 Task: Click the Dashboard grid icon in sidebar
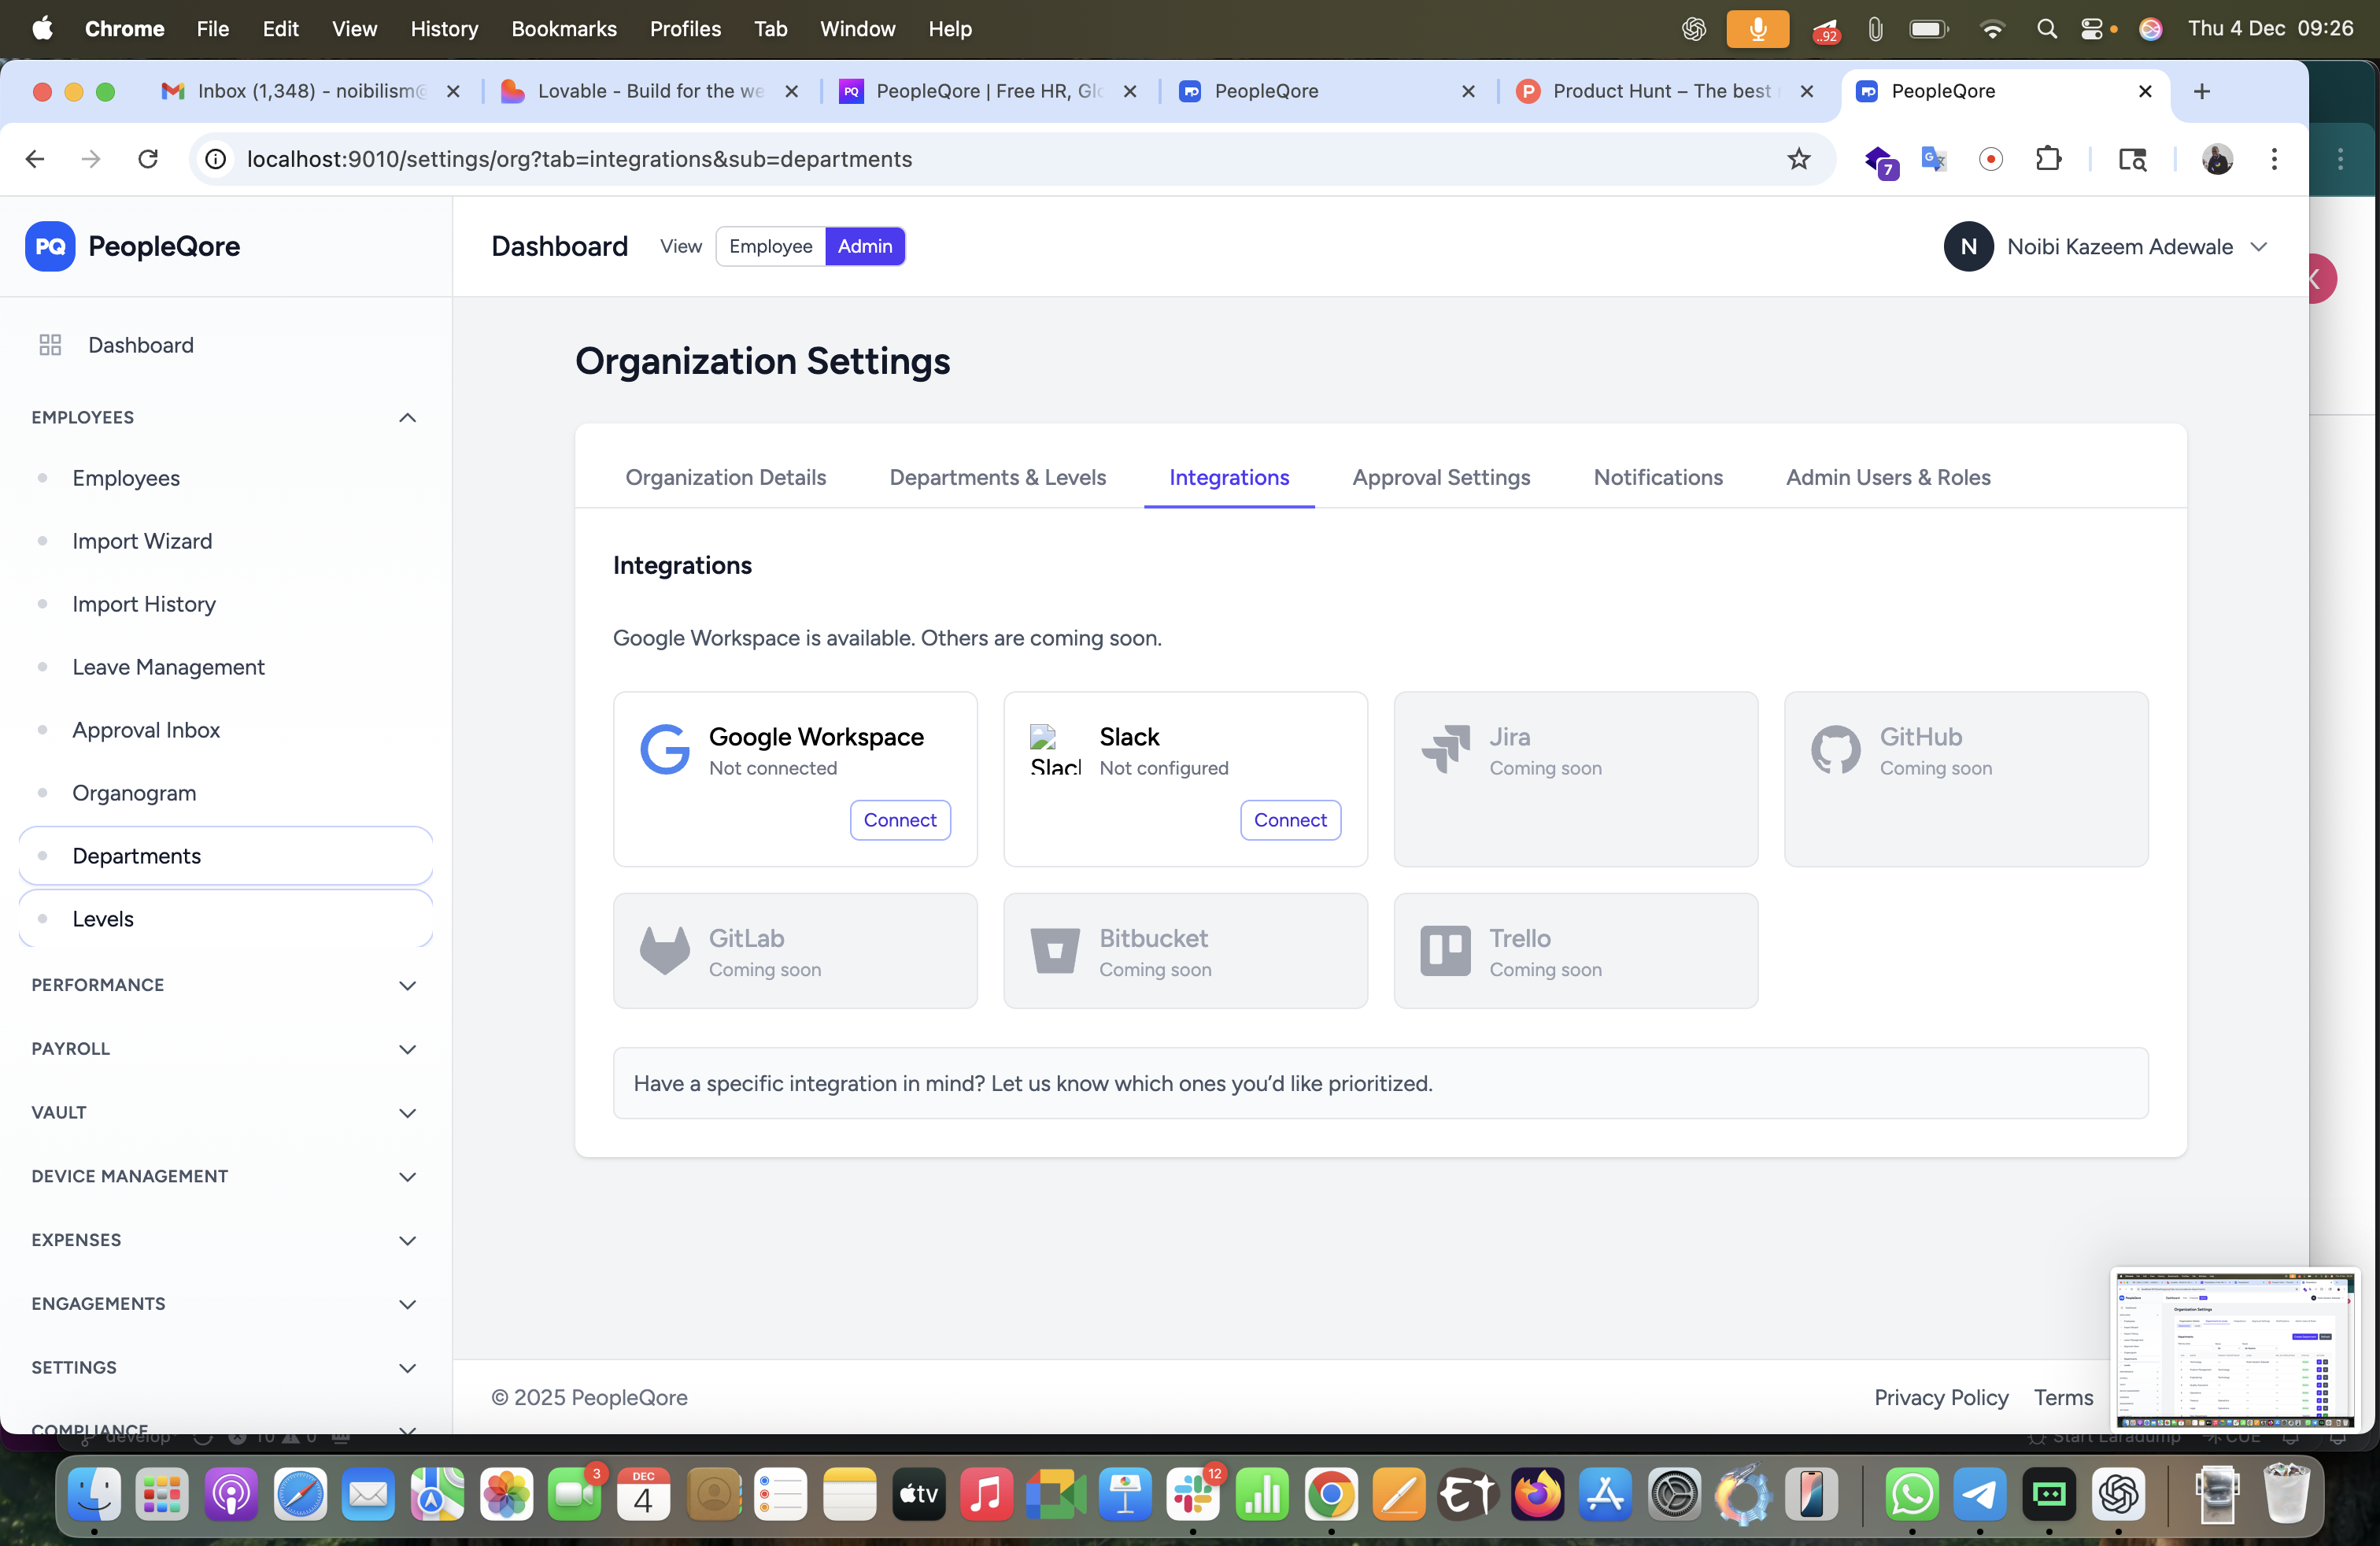(50, 345)
